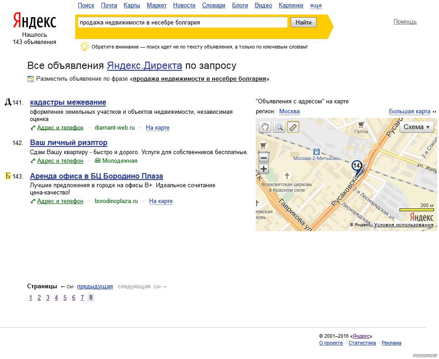Click the Галла shopping cart icon on map
Viewport: 439px width, 359px height.
(361, 125)
